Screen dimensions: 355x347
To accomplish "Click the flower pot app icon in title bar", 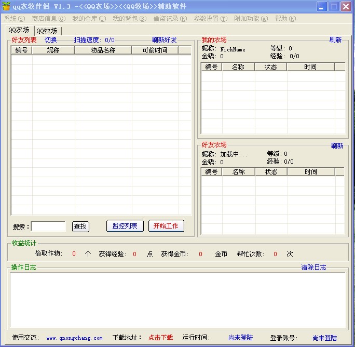I will 6,6.
